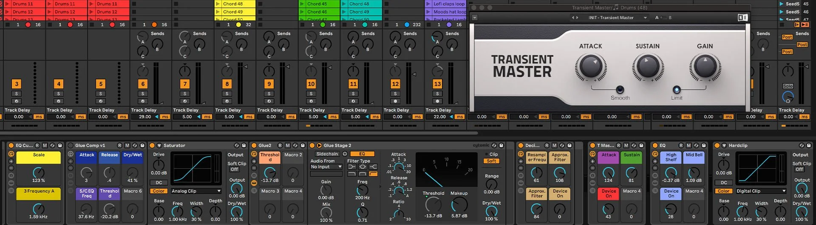Viewport: 816px width, 225px height.
Task: Select the high-cut shelf filter highlighted in orange
Action: pyautogui.click(x=373, y=174)
